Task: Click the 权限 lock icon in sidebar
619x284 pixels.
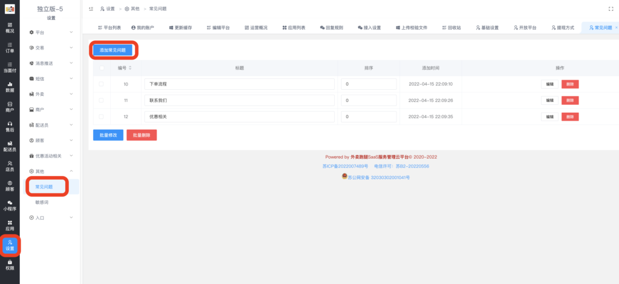Action: point(10,265)
